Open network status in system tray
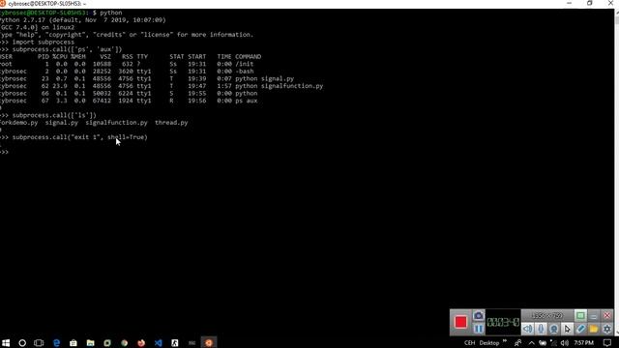The image size is (619, 348). point(553,343)
